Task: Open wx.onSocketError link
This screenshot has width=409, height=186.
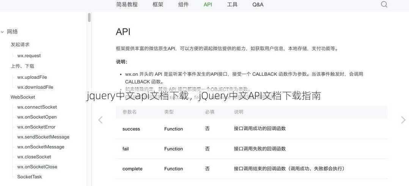Action: click(36, 127)
